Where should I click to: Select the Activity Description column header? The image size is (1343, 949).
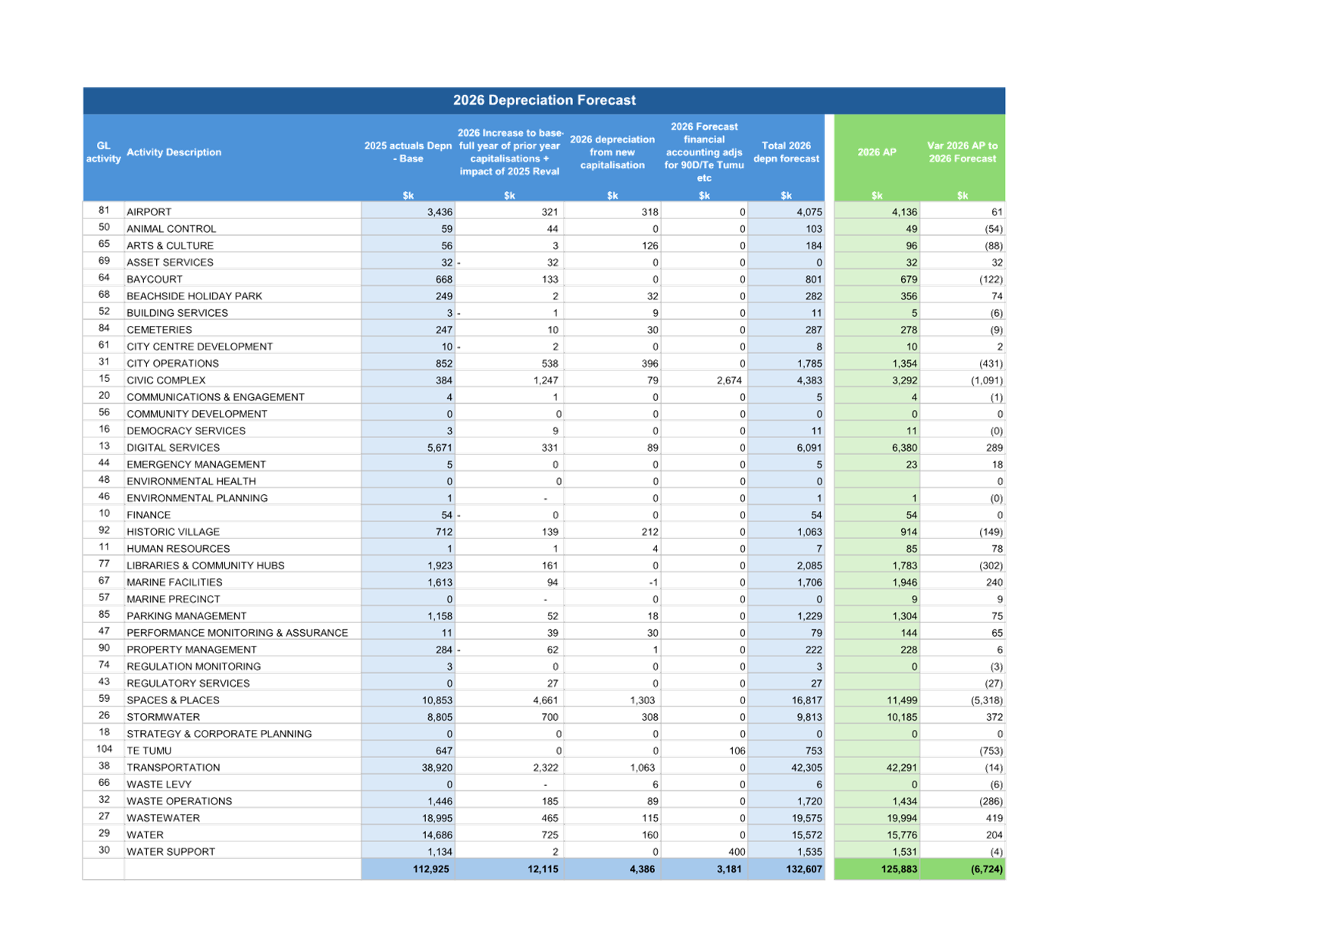point(174,152)
